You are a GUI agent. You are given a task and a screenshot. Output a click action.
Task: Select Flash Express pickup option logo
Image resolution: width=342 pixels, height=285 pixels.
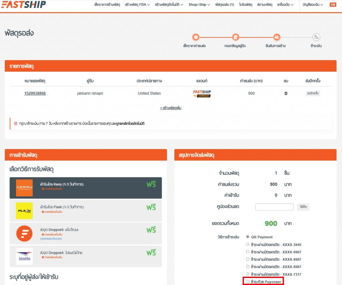24,210
